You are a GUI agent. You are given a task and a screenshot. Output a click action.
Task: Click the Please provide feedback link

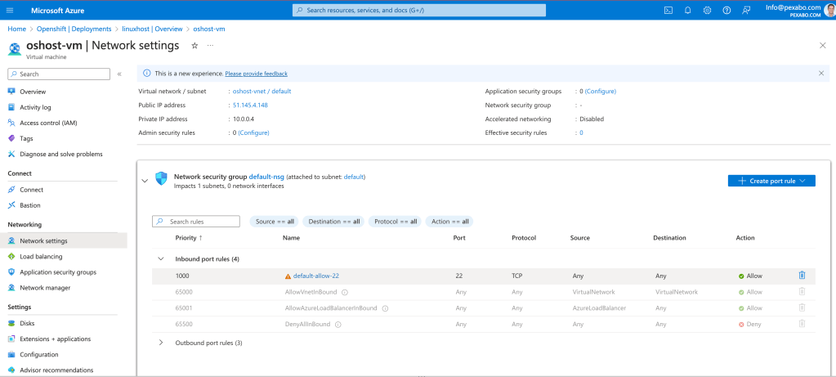pyautogui.click(x=256, y=74)
